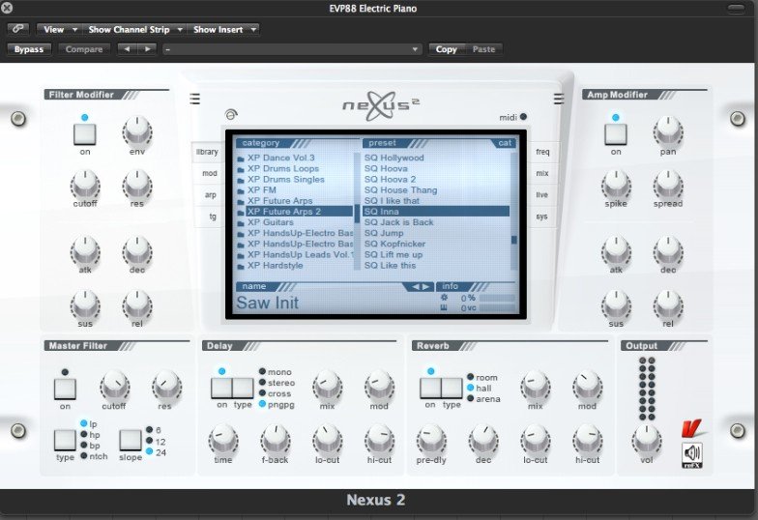This screenshot has height=520, width=758.
Task: Click the gear icon in info section
Action: coord(444,298)
